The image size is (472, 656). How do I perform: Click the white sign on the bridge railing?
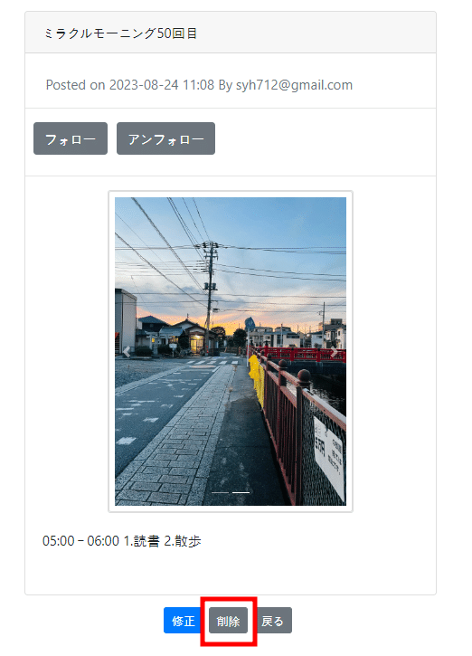(x=329, y=459)
